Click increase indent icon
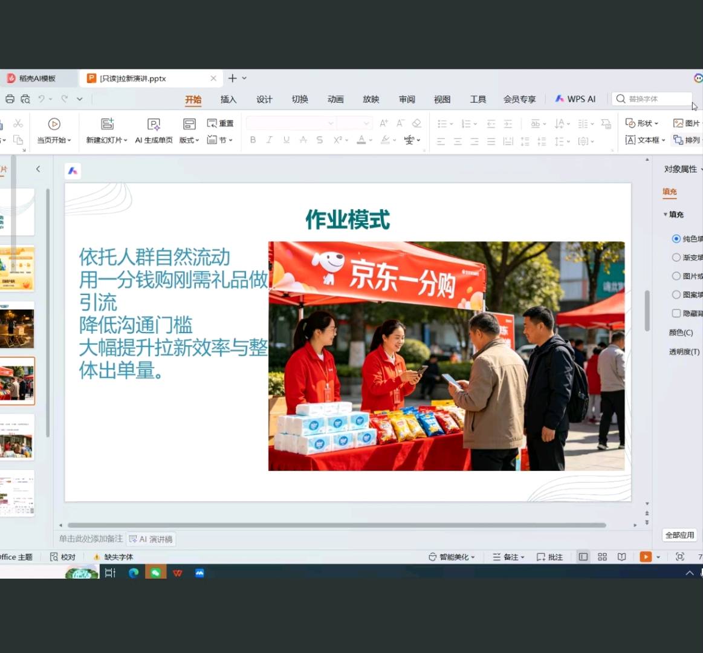Viewport: 703px width, 653px height. pos(508,123)
